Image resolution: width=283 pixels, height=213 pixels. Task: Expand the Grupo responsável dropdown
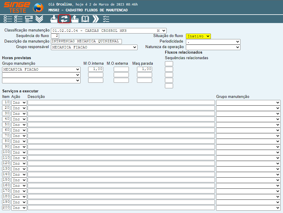94,47
